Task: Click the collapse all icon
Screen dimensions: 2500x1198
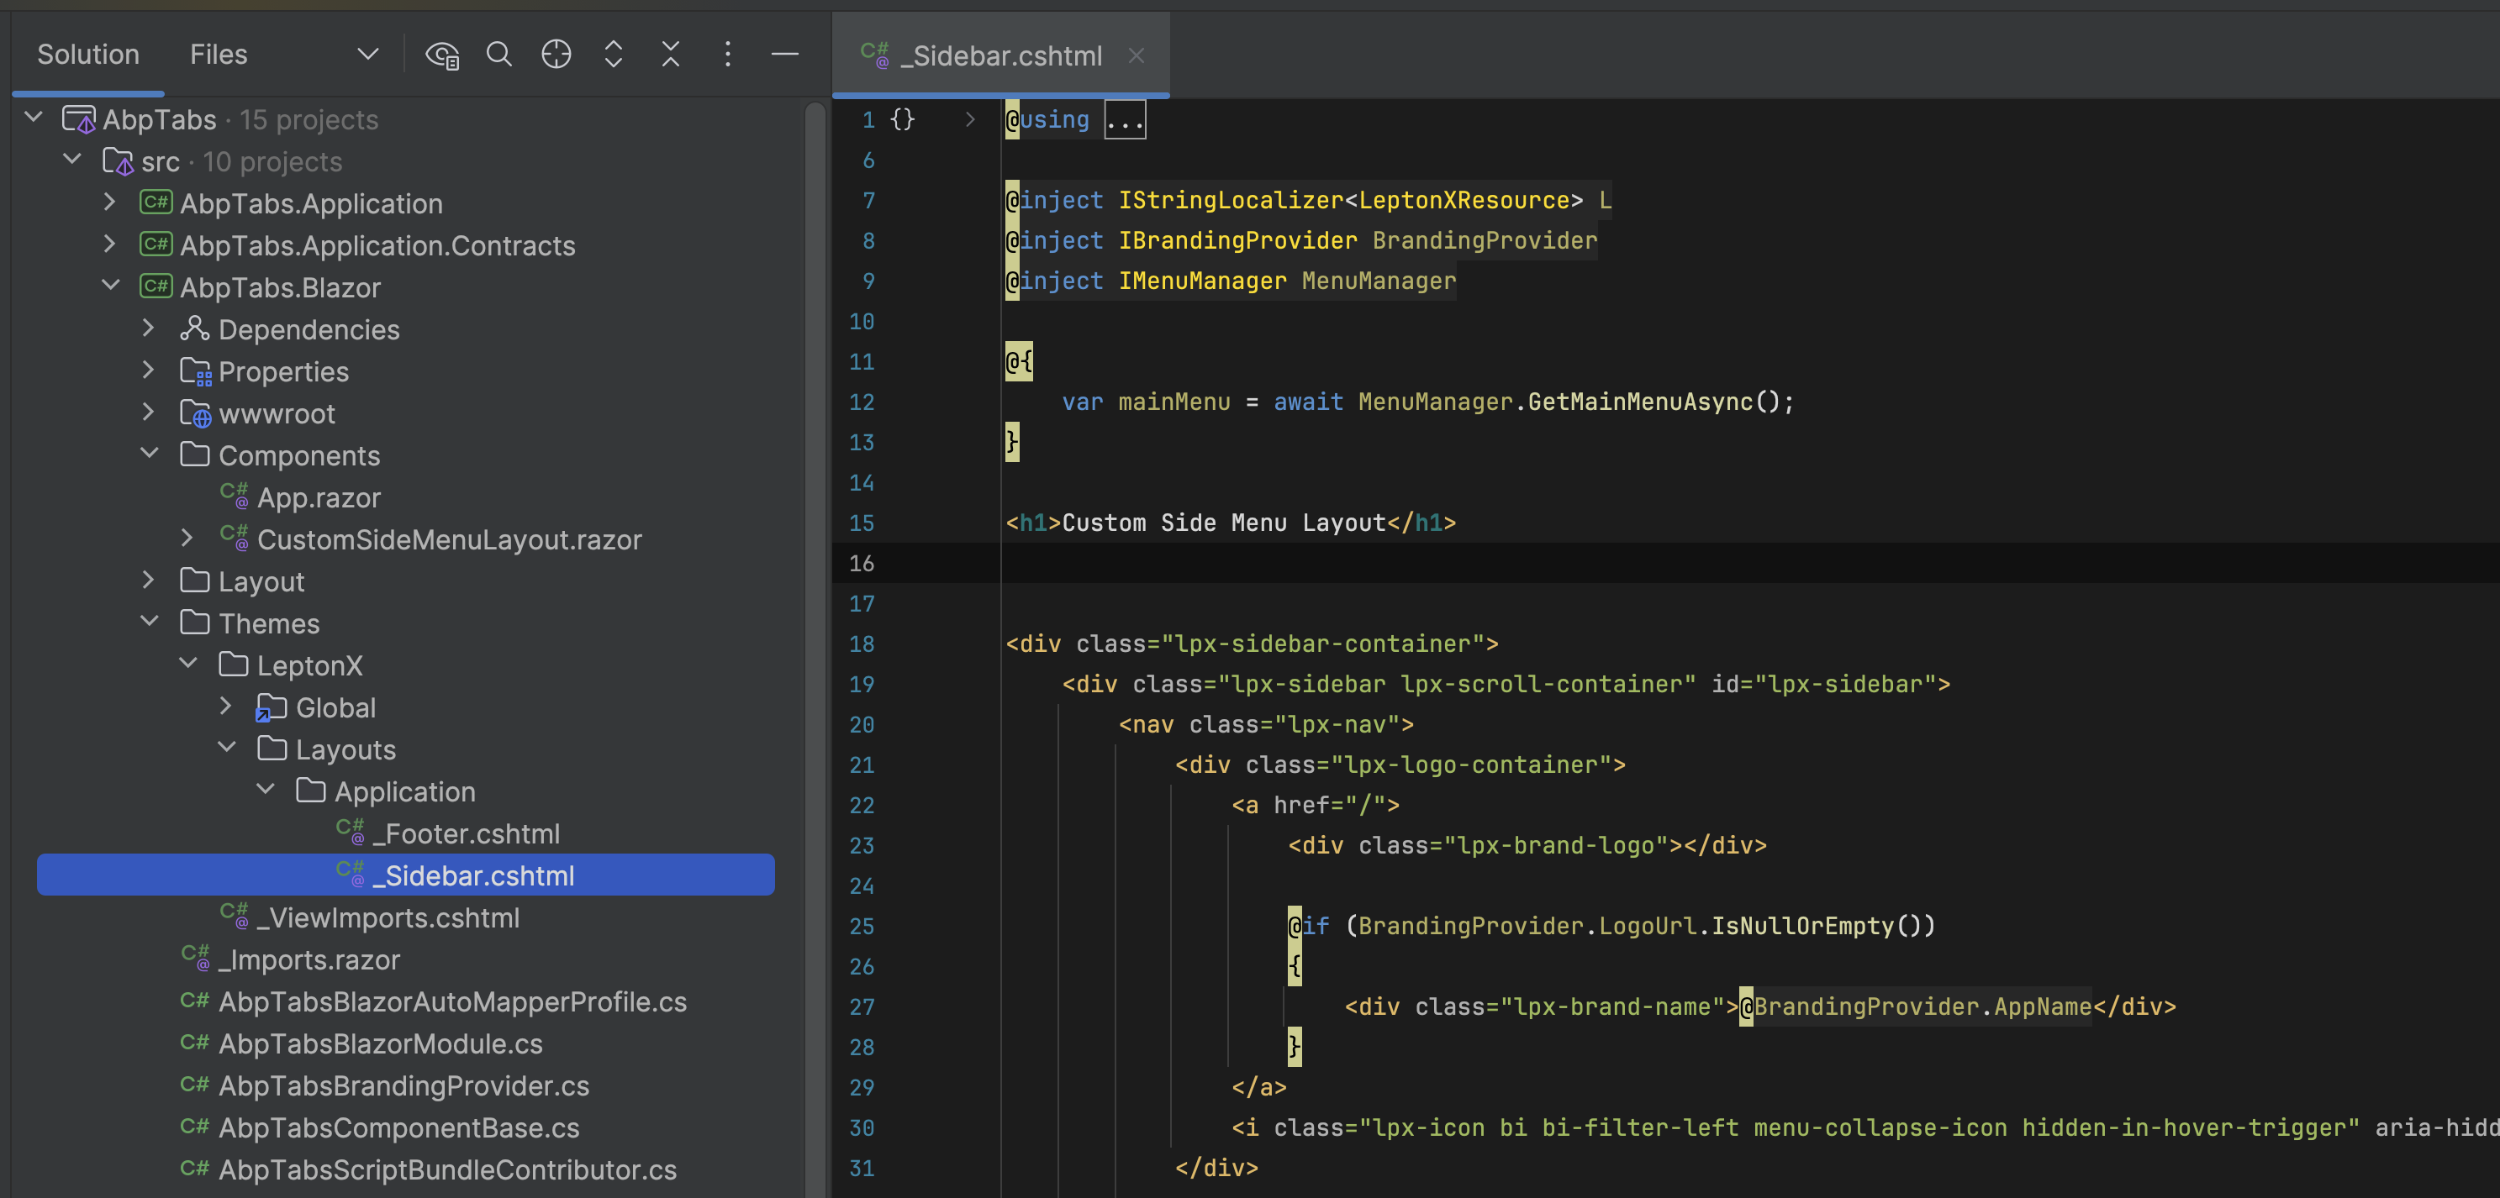Action: [670, 55]
